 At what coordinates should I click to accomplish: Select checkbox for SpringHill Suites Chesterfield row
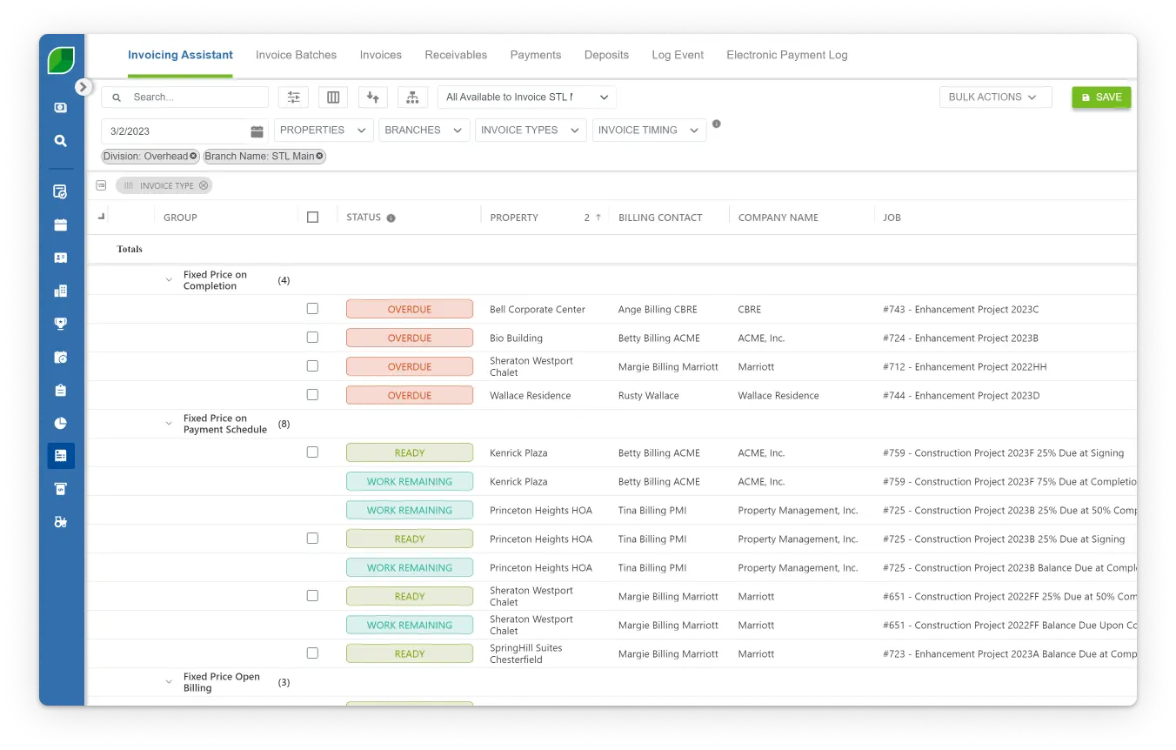[x=312, y=653]
